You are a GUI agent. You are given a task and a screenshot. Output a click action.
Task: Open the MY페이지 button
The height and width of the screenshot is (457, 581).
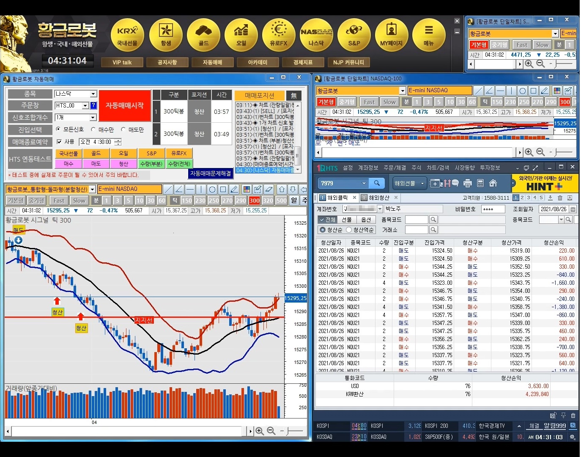[392, 36]
